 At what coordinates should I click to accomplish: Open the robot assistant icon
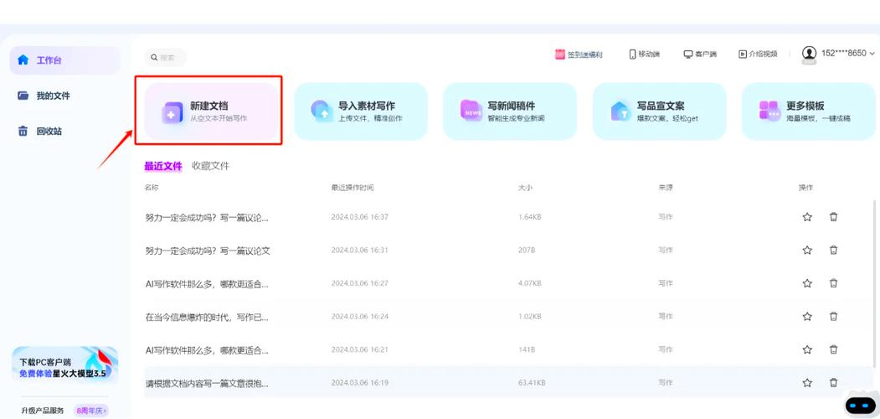(x=861, y=403)
